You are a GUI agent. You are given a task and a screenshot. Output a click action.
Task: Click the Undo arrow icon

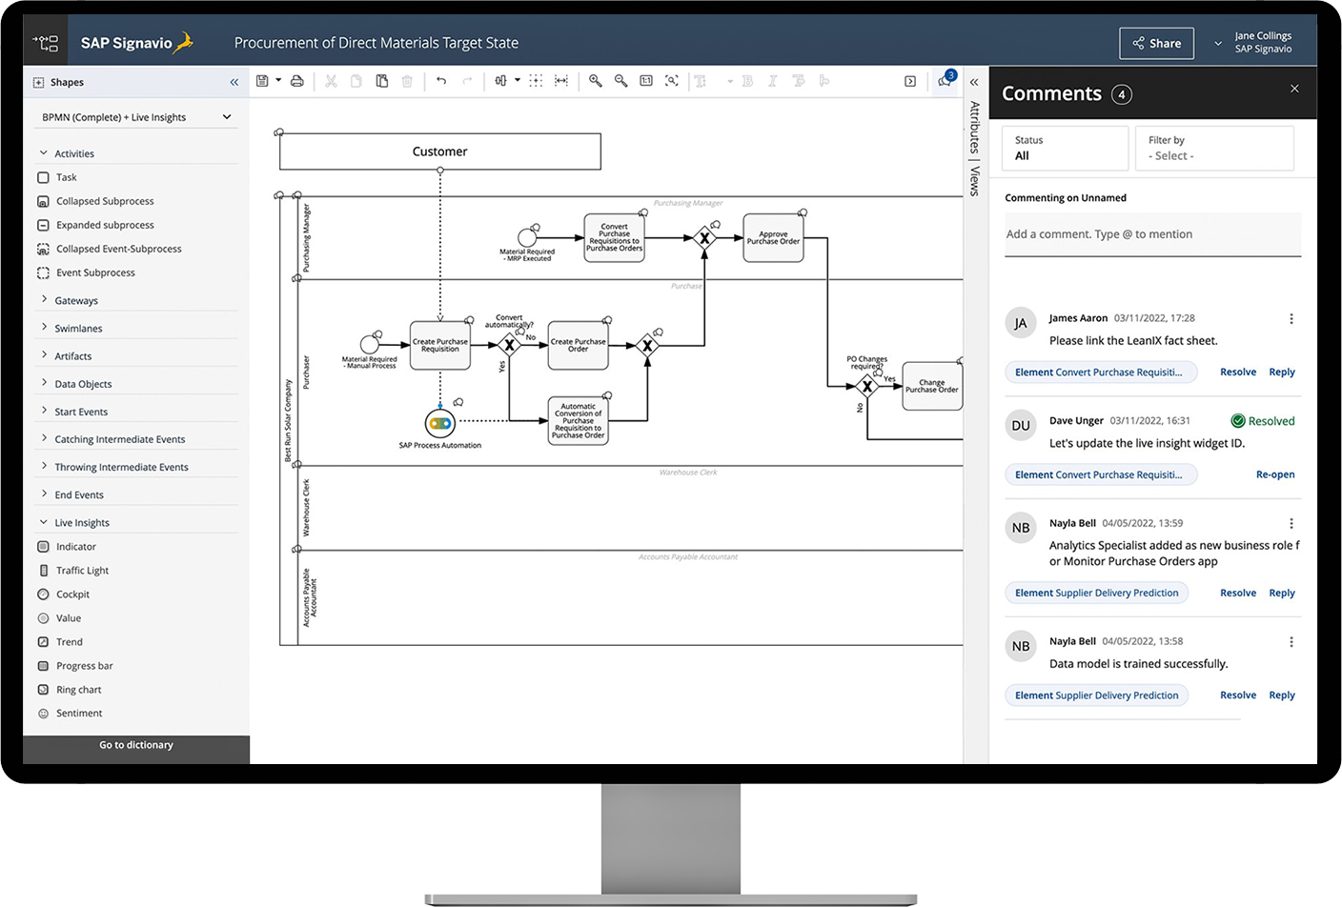[441, 82]
